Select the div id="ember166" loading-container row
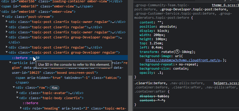This screenshot has width=239, height=111. click(x=62, y=1)
